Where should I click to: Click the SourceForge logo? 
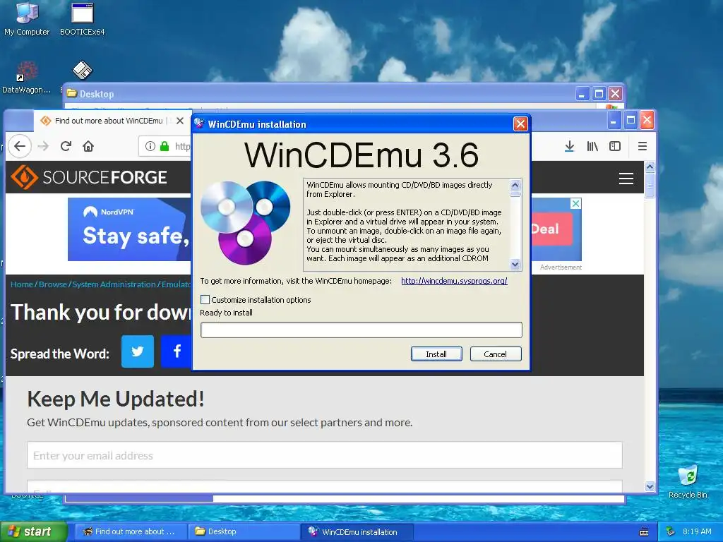88,177
